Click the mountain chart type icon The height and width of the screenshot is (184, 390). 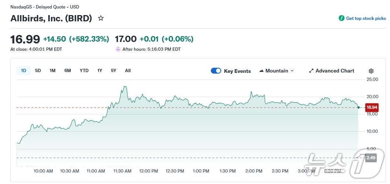coord(261,71)
